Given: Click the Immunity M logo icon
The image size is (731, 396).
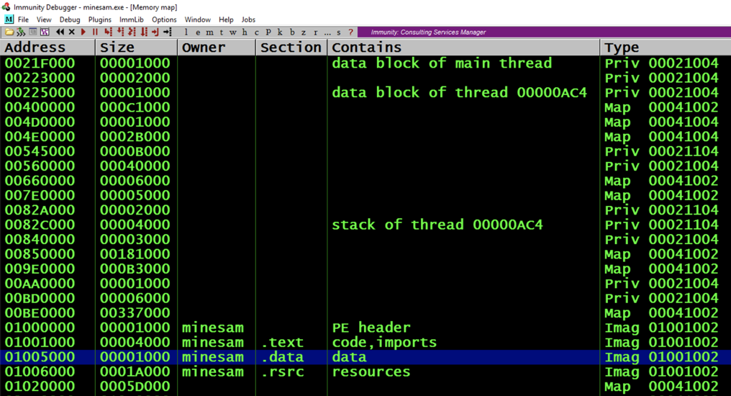Looking at the screenshot, I should click(x=9, y=19).
